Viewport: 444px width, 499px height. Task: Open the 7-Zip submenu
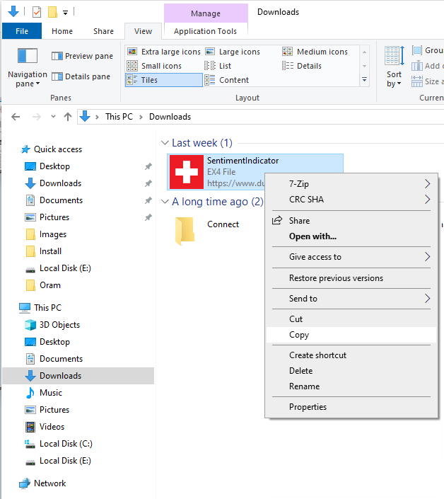tap(351, 184)
